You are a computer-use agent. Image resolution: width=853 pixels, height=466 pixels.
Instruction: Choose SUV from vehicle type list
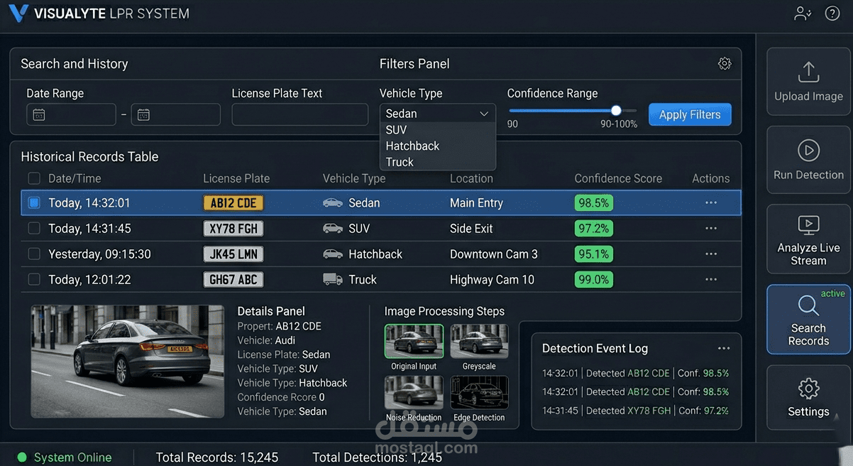[438, 130]
